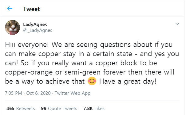Click the LadyAgnes display name
This screenshot has height=115, width=186.
[35, 25]
